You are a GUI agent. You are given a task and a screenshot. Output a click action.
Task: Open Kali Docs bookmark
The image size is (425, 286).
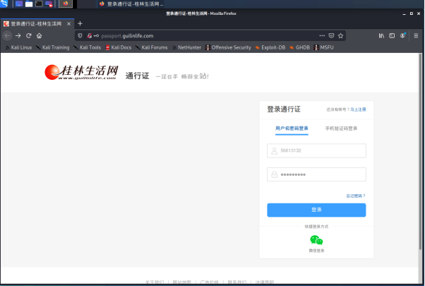coord(119,47)
